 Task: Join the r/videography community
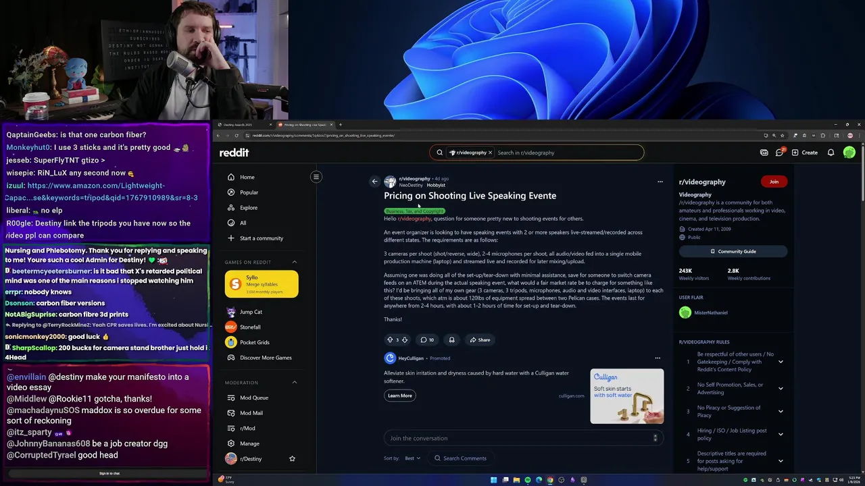pos(774,182)
